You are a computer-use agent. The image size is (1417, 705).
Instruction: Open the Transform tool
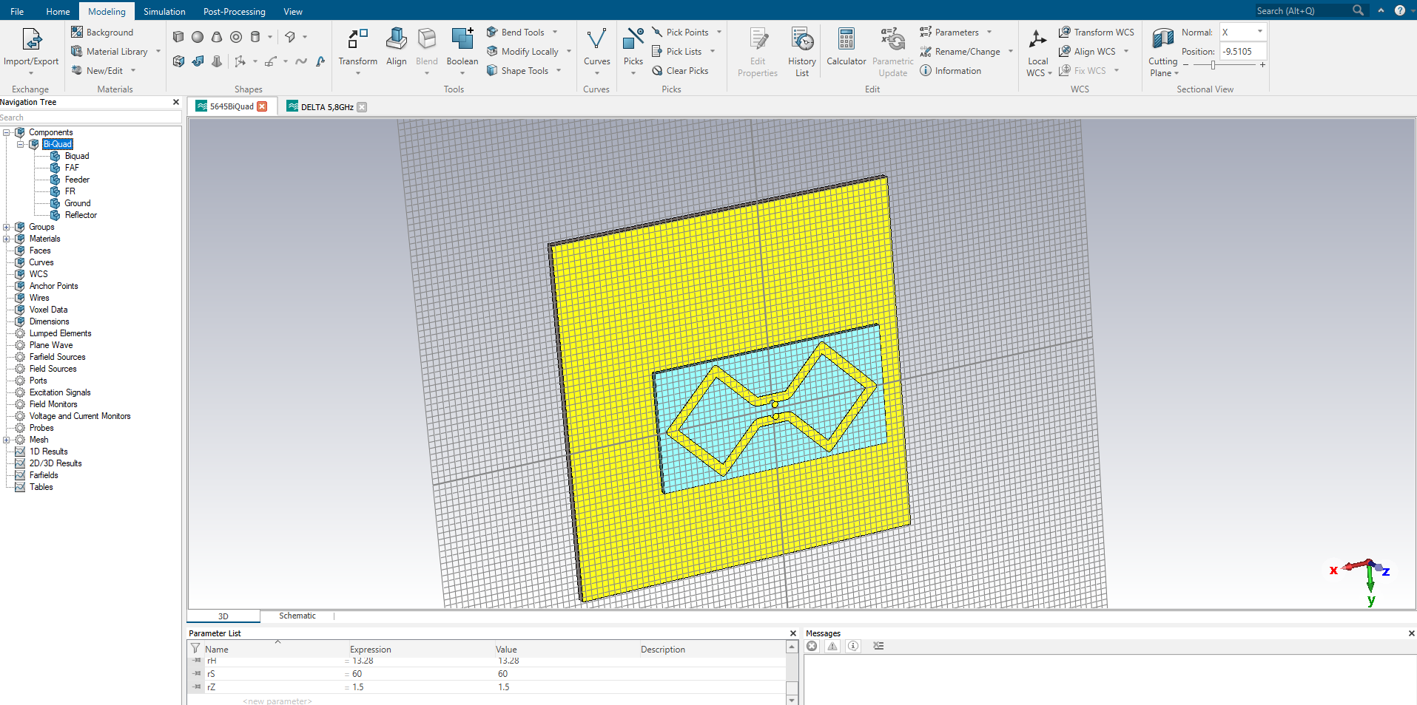358,48
